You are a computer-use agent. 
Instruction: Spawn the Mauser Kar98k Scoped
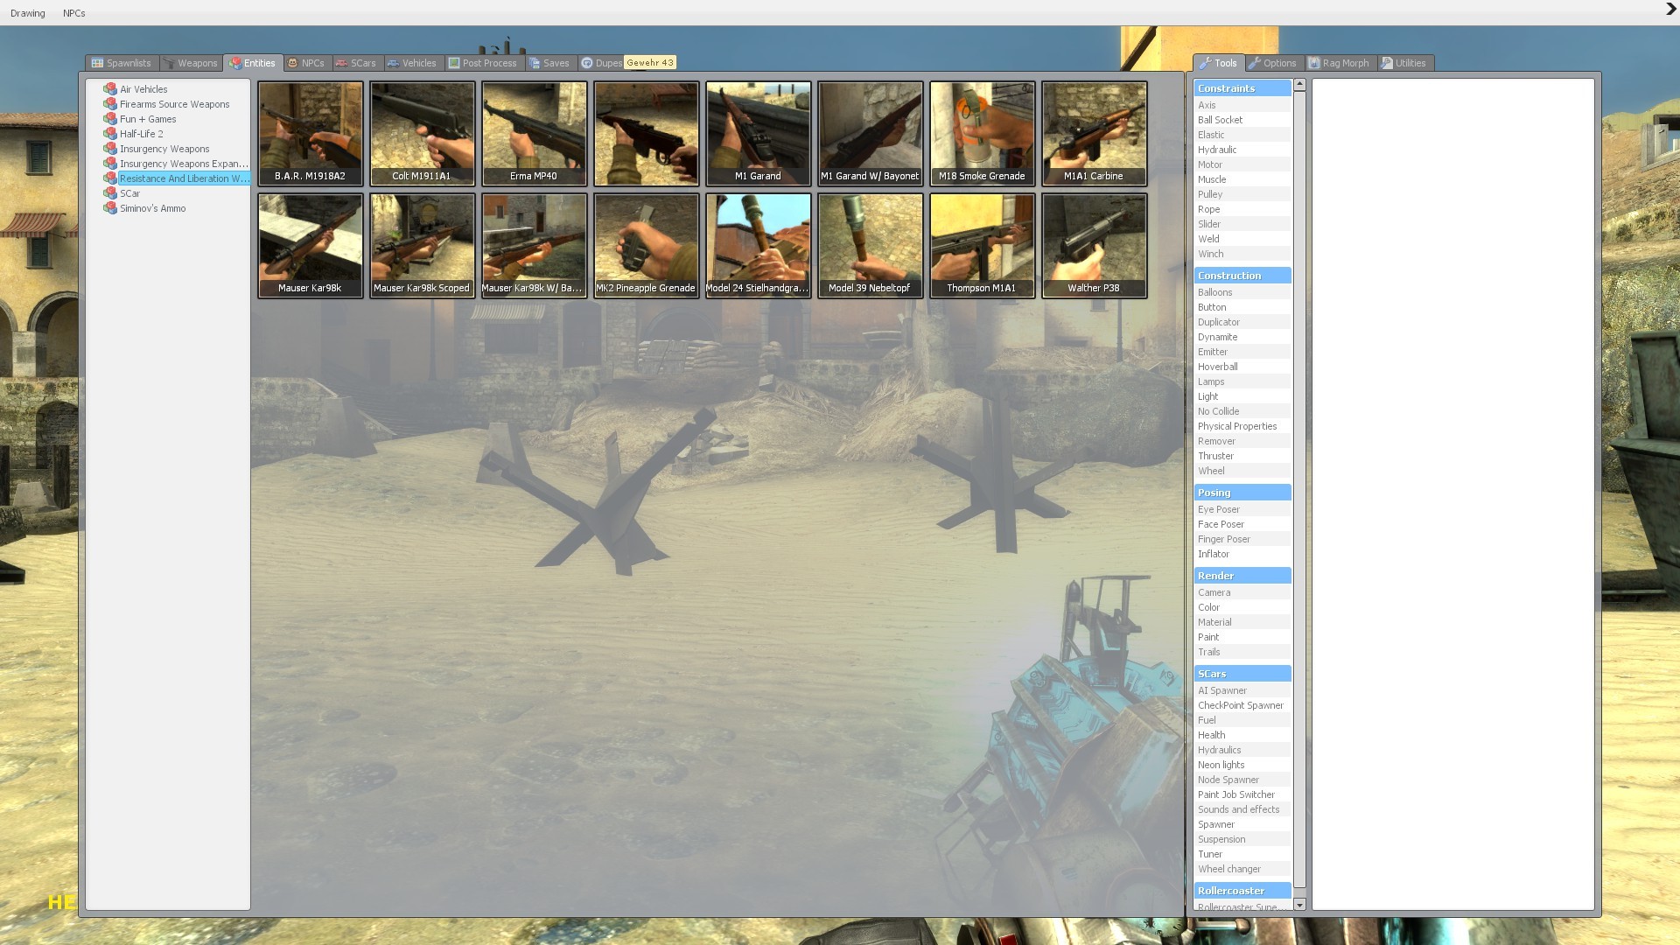click(423, 246)
